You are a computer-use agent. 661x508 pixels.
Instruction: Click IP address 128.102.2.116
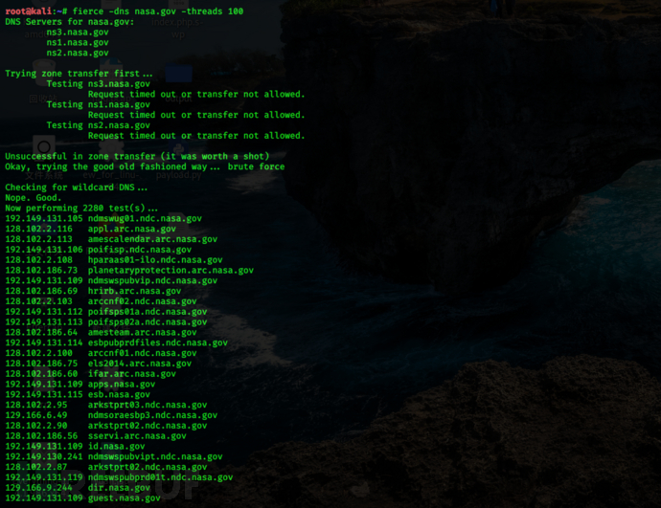38,229
